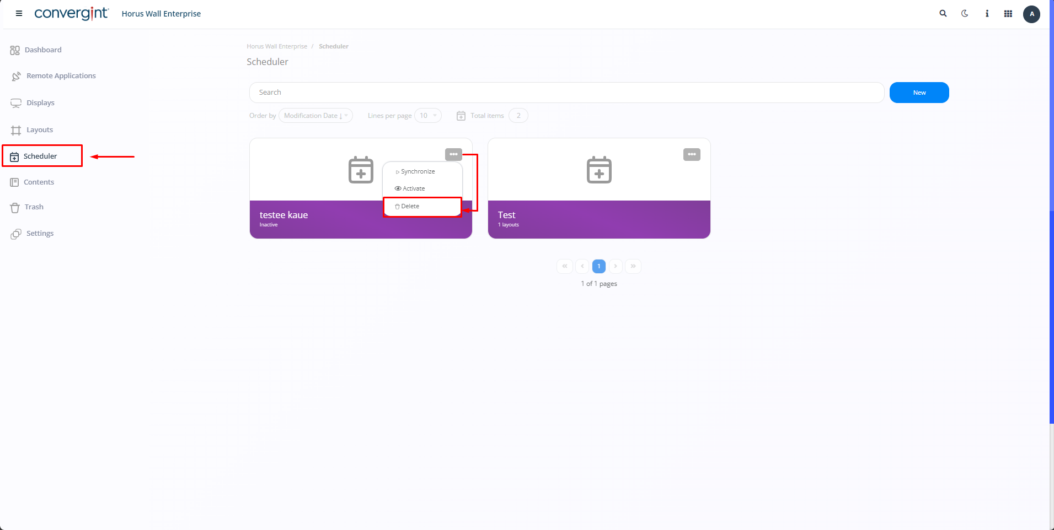Select page 1 in the pagination
Screen dimensions: 1054x530
(599, 267)
